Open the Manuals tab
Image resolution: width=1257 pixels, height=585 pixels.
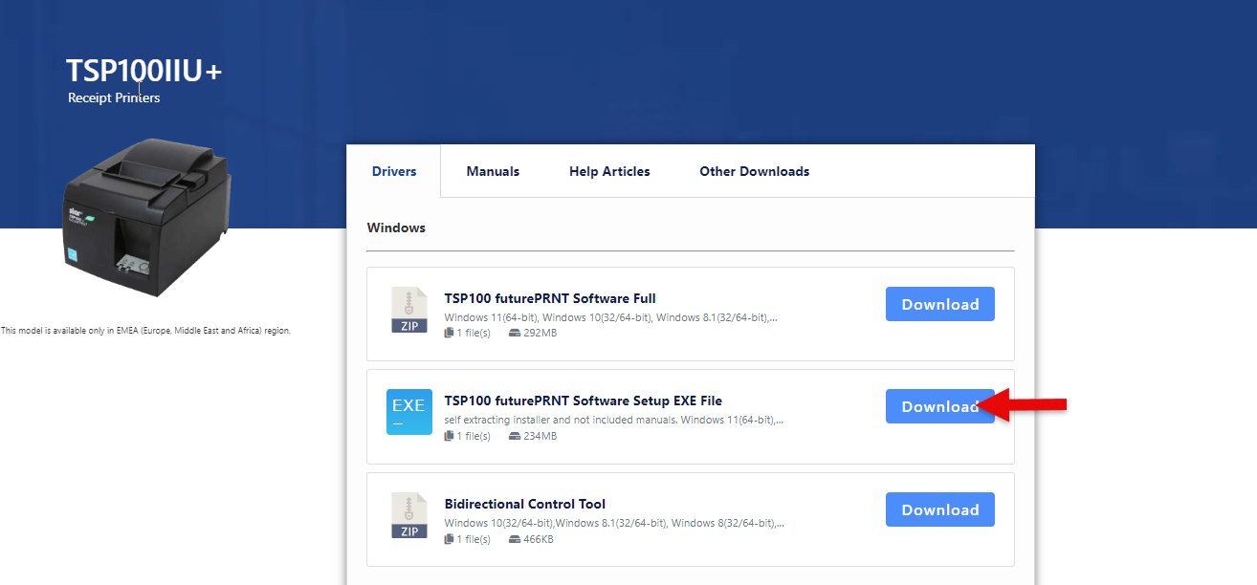pyautogui.click(x=493, y=172)
